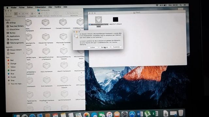The width and height of the screenshot is (209, 117).
Task: Open the Fenêtre menu
Action: coord(58,7)
